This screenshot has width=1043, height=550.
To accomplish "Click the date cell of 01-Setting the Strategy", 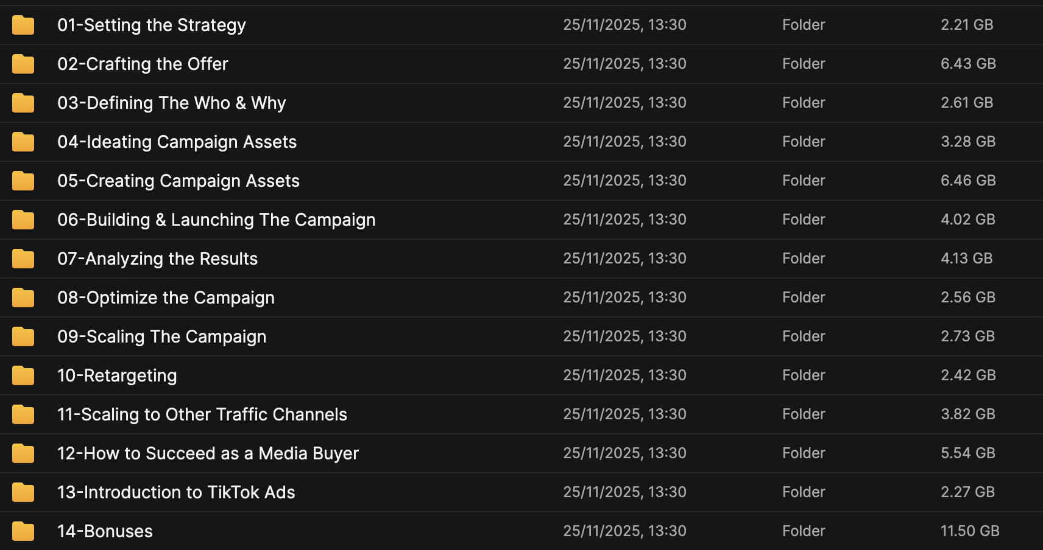I will coord(624,25).
